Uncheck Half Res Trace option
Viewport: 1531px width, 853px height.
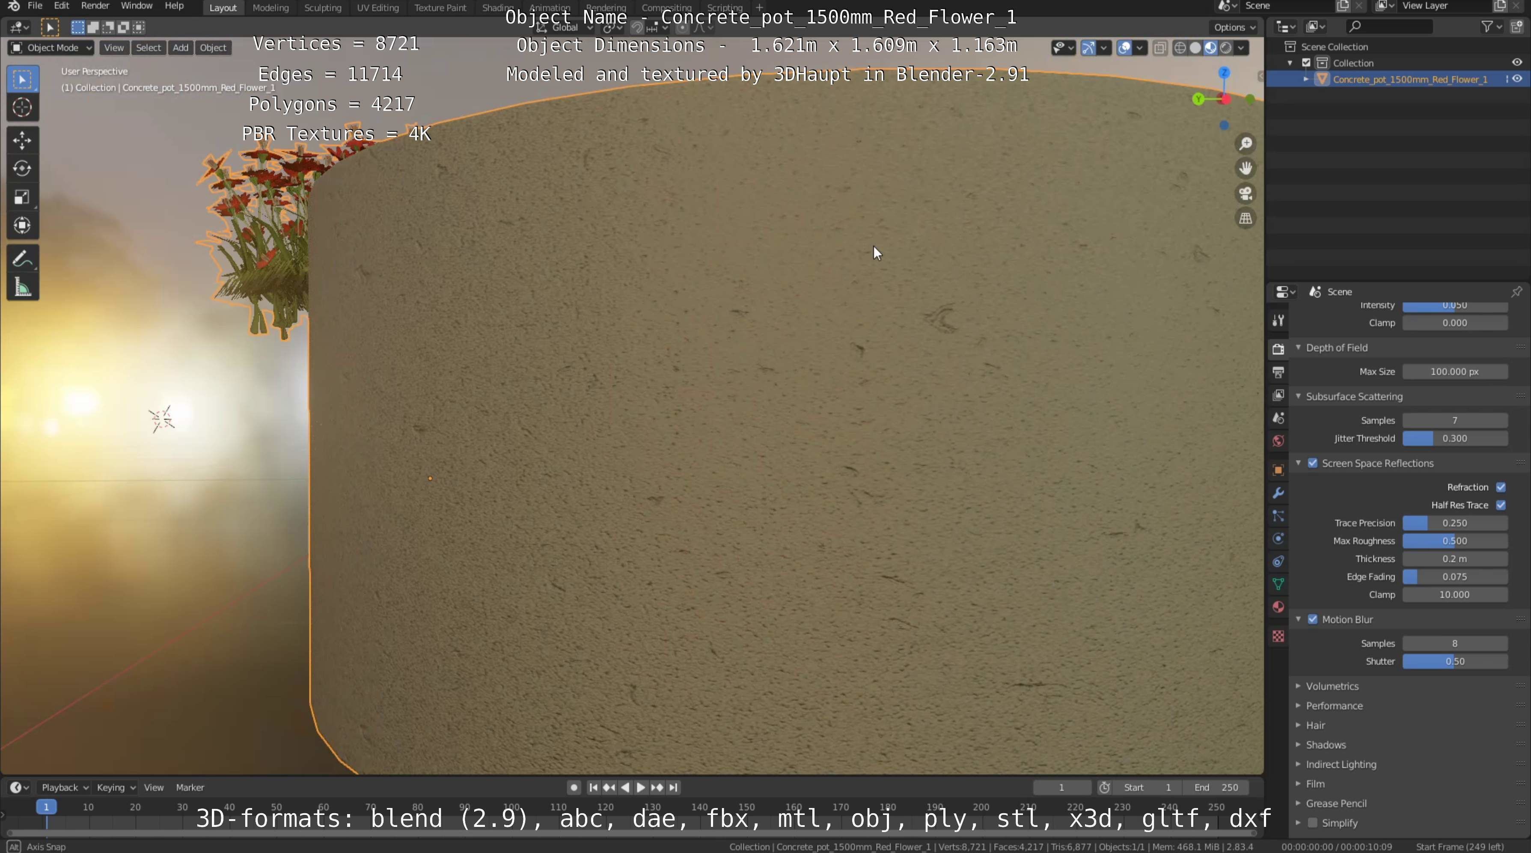click(x=1501, y=505)
